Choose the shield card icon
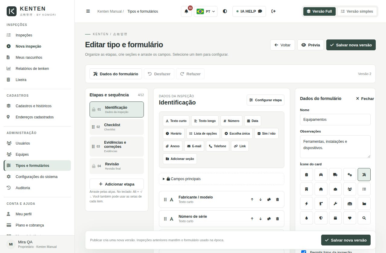386x253 pixels. 321,218
